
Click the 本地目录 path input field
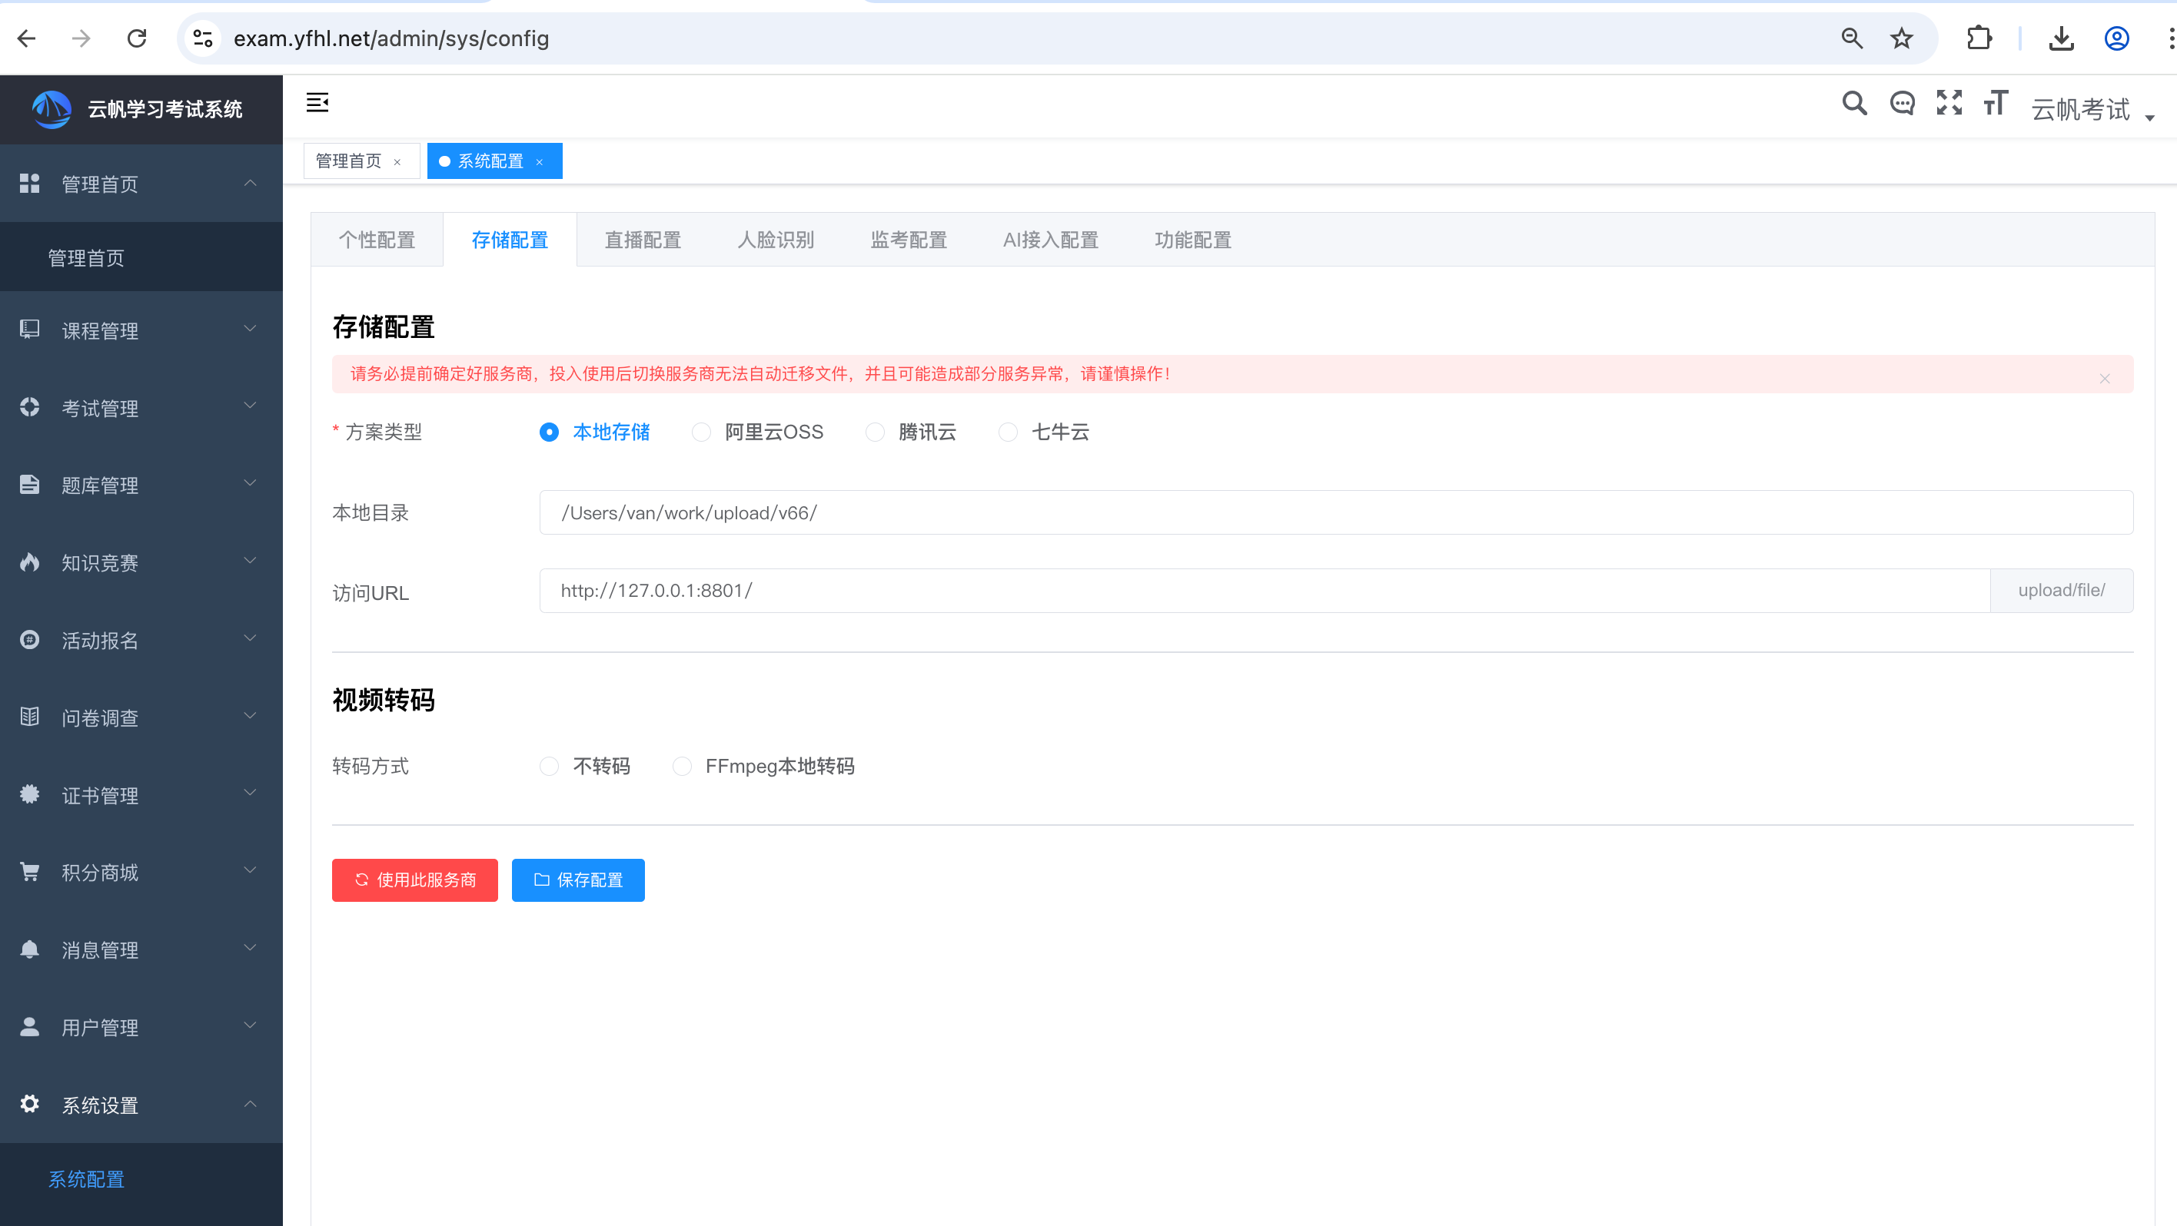pyautogui.click(x=1336, y=512)
